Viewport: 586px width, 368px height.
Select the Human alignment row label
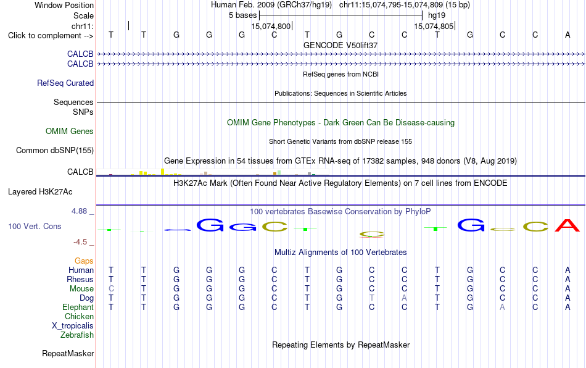tap(81, 270)
